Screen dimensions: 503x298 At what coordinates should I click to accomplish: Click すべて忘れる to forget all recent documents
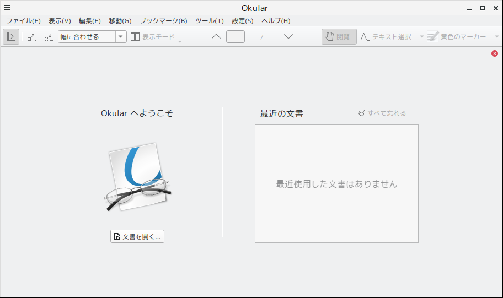(382, 113)
